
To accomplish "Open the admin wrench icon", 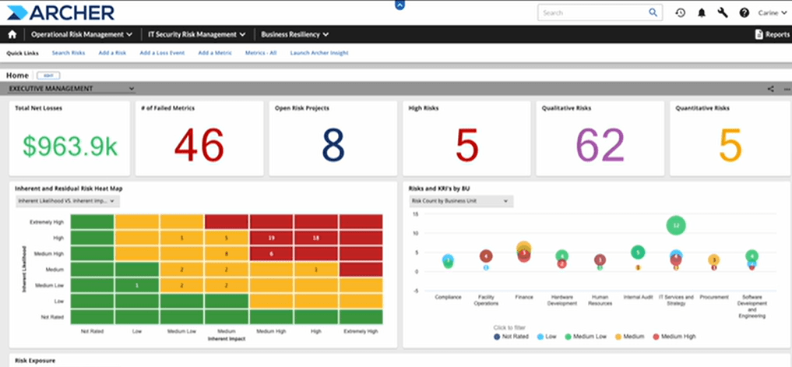I will coord(723,13).
